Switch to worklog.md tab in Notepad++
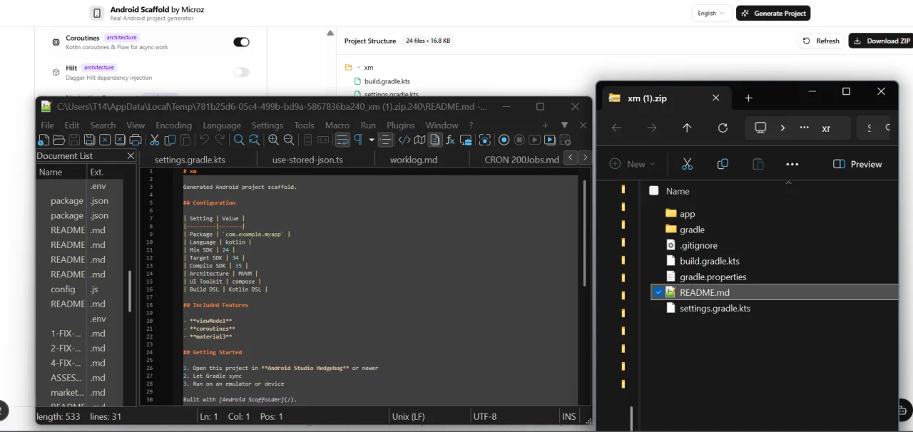The image size is (913, 432). click(x=414, y=160)
